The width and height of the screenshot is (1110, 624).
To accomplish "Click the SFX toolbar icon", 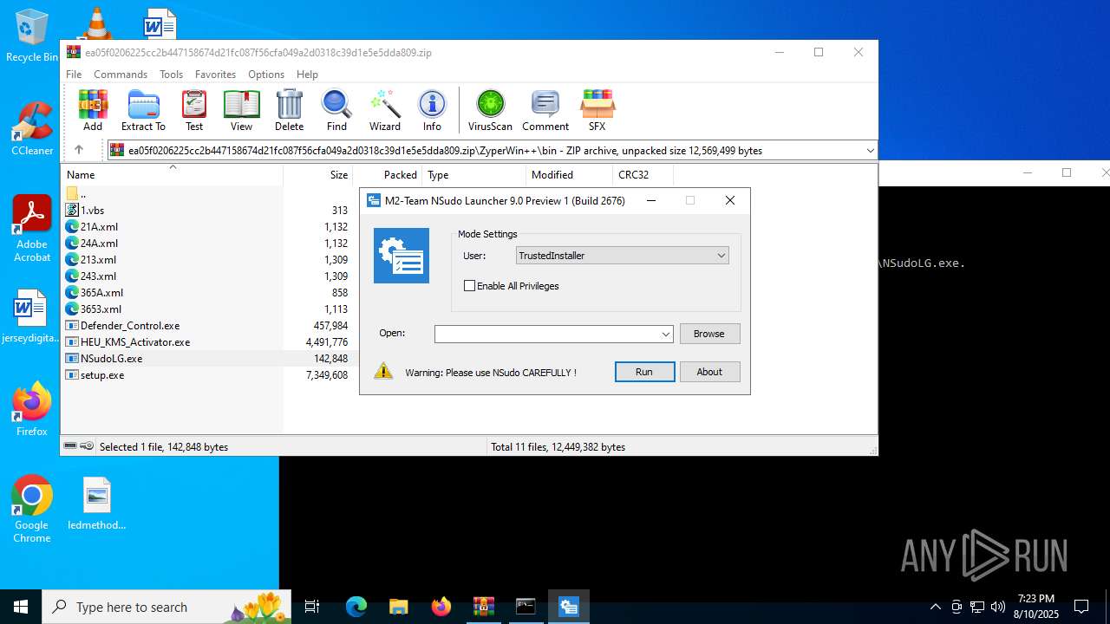I will (597, 110).
